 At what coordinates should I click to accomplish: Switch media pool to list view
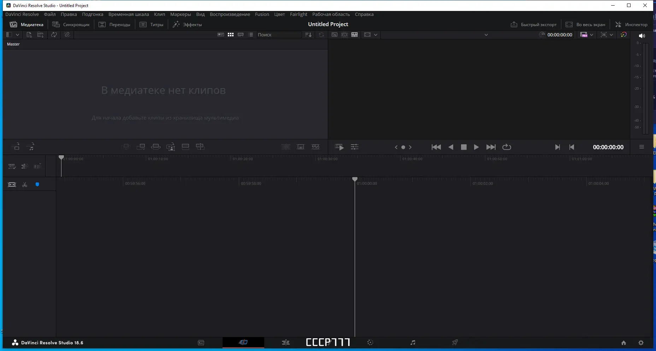coord(250,35)
